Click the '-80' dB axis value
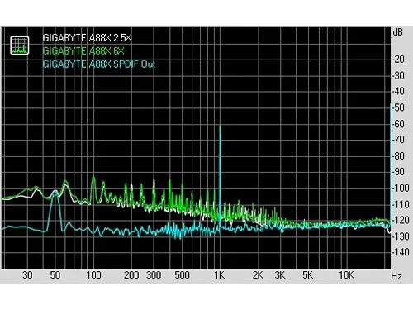The width and height of the screenshot is (413, 310). (x=398, y=156)
